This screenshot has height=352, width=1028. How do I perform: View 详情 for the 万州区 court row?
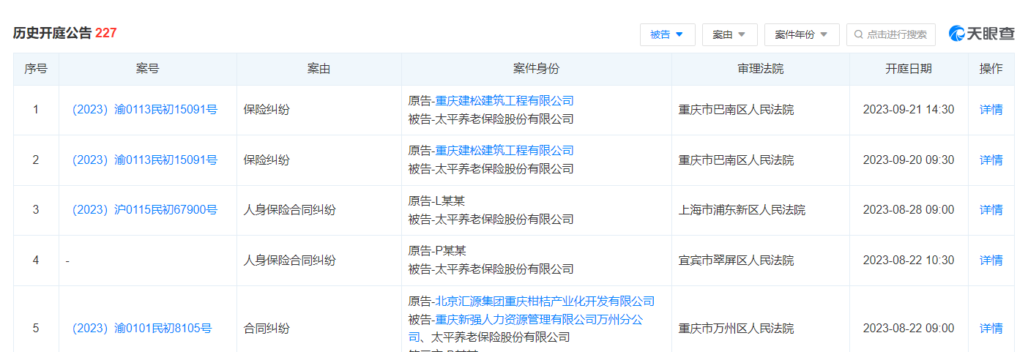pos(991,329)
